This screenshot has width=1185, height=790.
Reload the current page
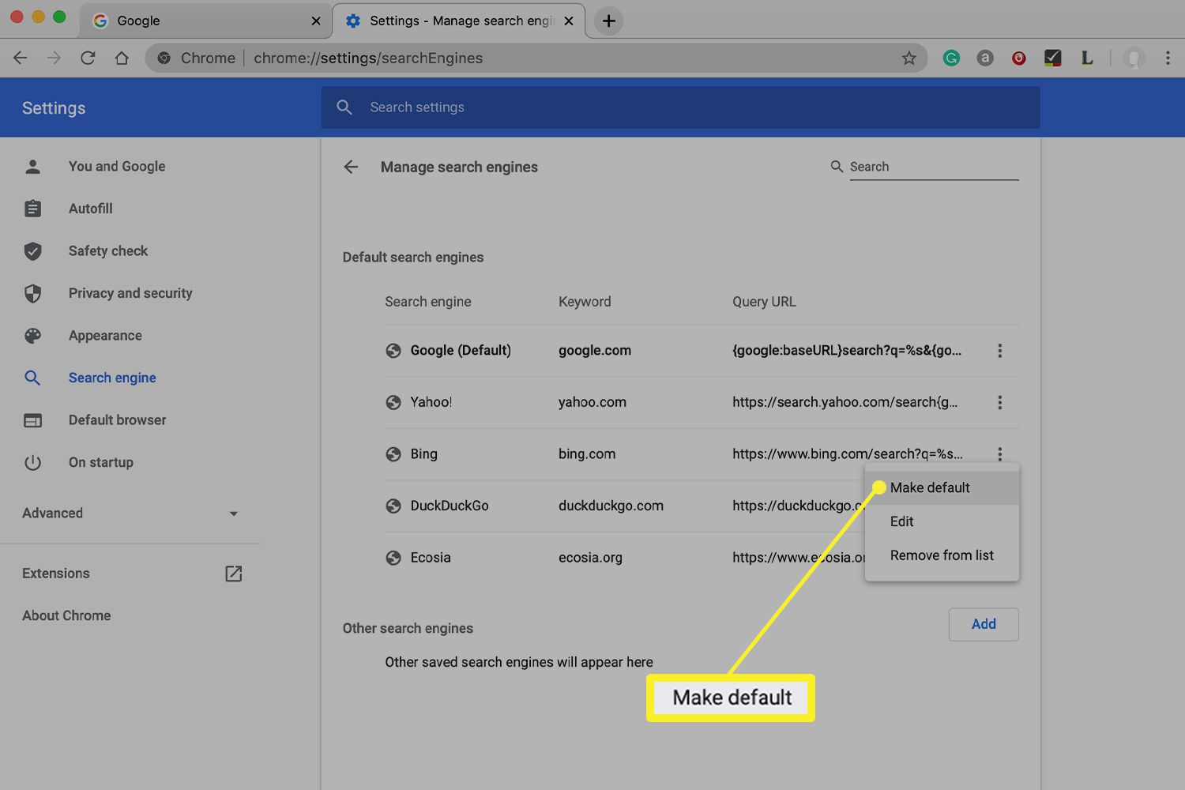88,58
